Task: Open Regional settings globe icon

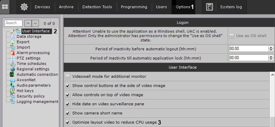Action: 13,69
